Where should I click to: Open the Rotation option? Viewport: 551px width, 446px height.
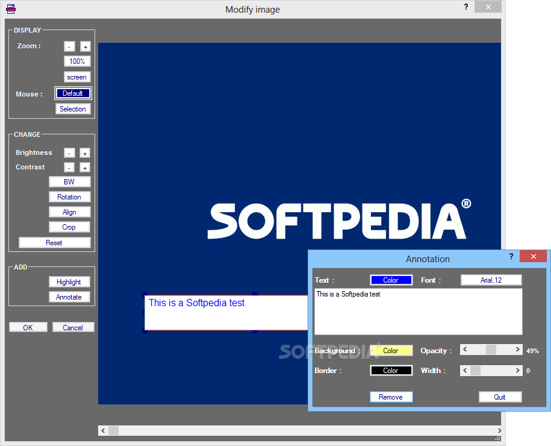70,197
